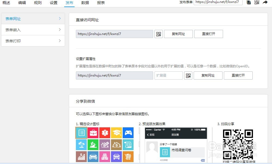The image size is (272, 164).
Task: Select the shopping cart icon
Action: point(128,157)
